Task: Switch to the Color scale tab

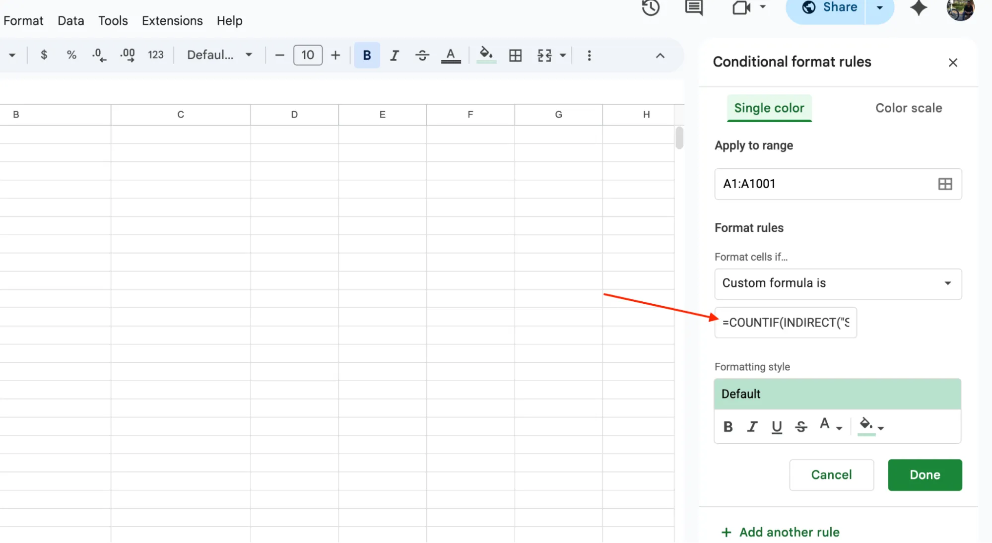Action: 908,108
